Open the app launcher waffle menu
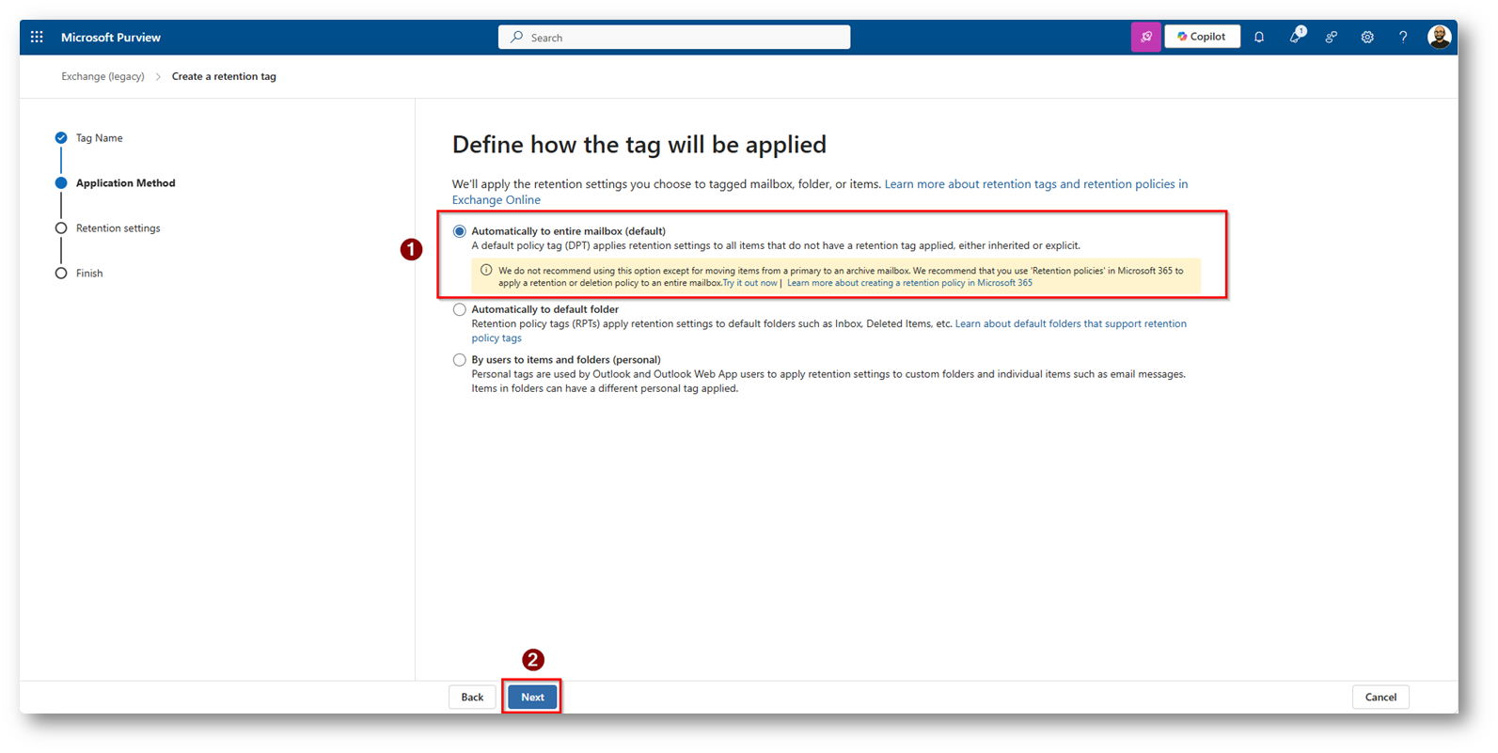 click(37, 38)
